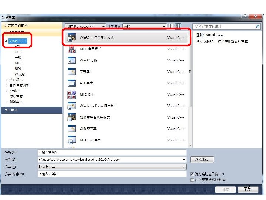
Task: Switch to small icons view
Action: pos(171,26)
